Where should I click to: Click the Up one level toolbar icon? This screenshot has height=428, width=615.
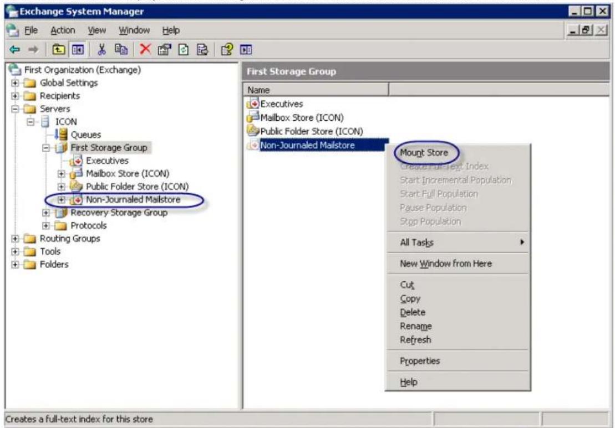click(x=58, y=50)
